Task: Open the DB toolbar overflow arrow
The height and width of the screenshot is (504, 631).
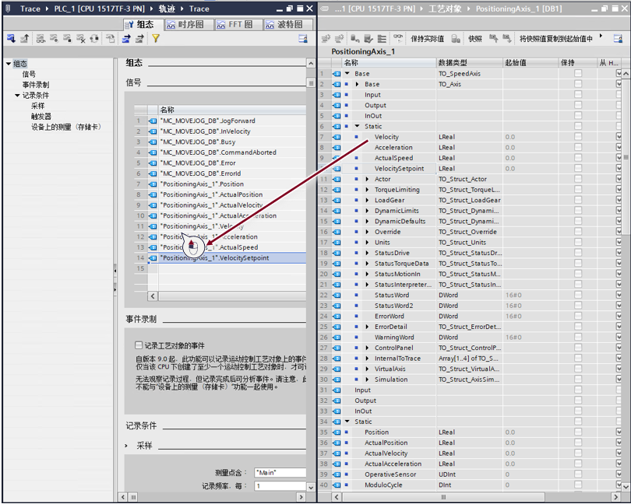Action: [601, 36]
